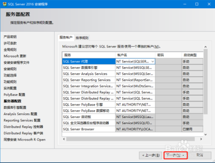Screen dimensions: 215x163
Task: Click 产品密钥 step in sidebar
Action: (x=10, y=37)
